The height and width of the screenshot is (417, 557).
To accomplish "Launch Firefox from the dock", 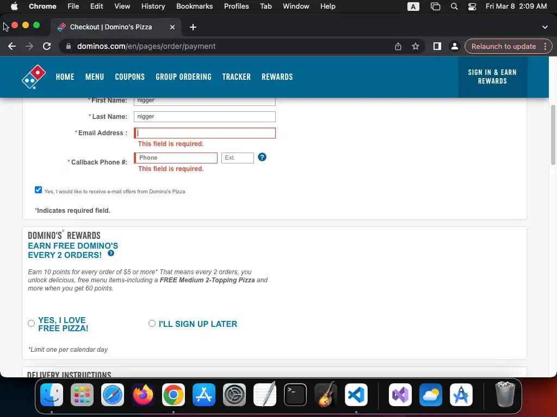I will click(x=143, y=395).
